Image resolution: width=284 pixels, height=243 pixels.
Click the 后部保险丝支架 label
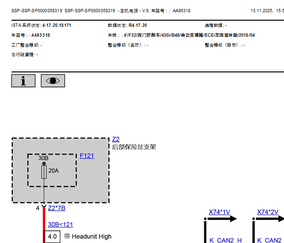pyautogui.click(x=134, y=147)
